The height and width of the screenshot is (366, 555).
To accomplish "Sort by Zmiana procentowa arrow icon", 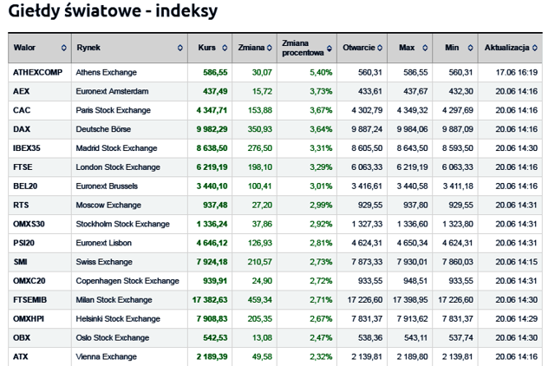I will coord(330,48).
